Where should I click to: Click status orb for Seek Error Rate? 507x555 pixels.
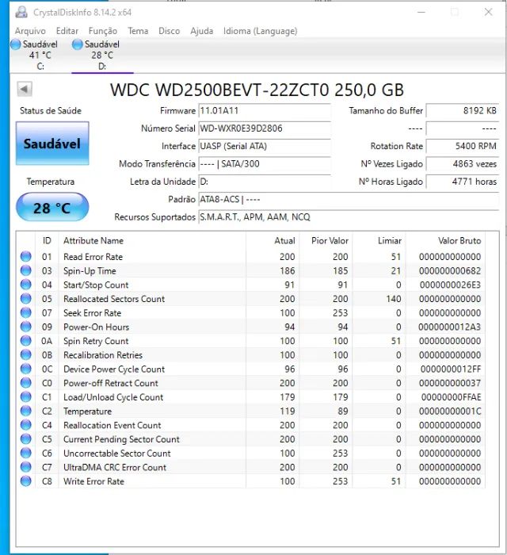26,312
